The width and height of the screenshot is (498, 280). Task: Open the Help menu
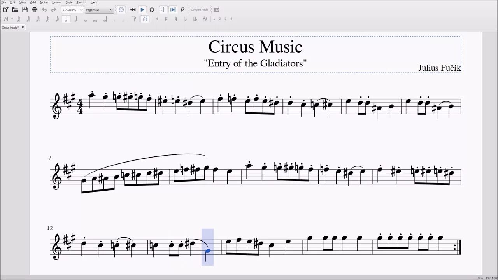pos(94,2)
